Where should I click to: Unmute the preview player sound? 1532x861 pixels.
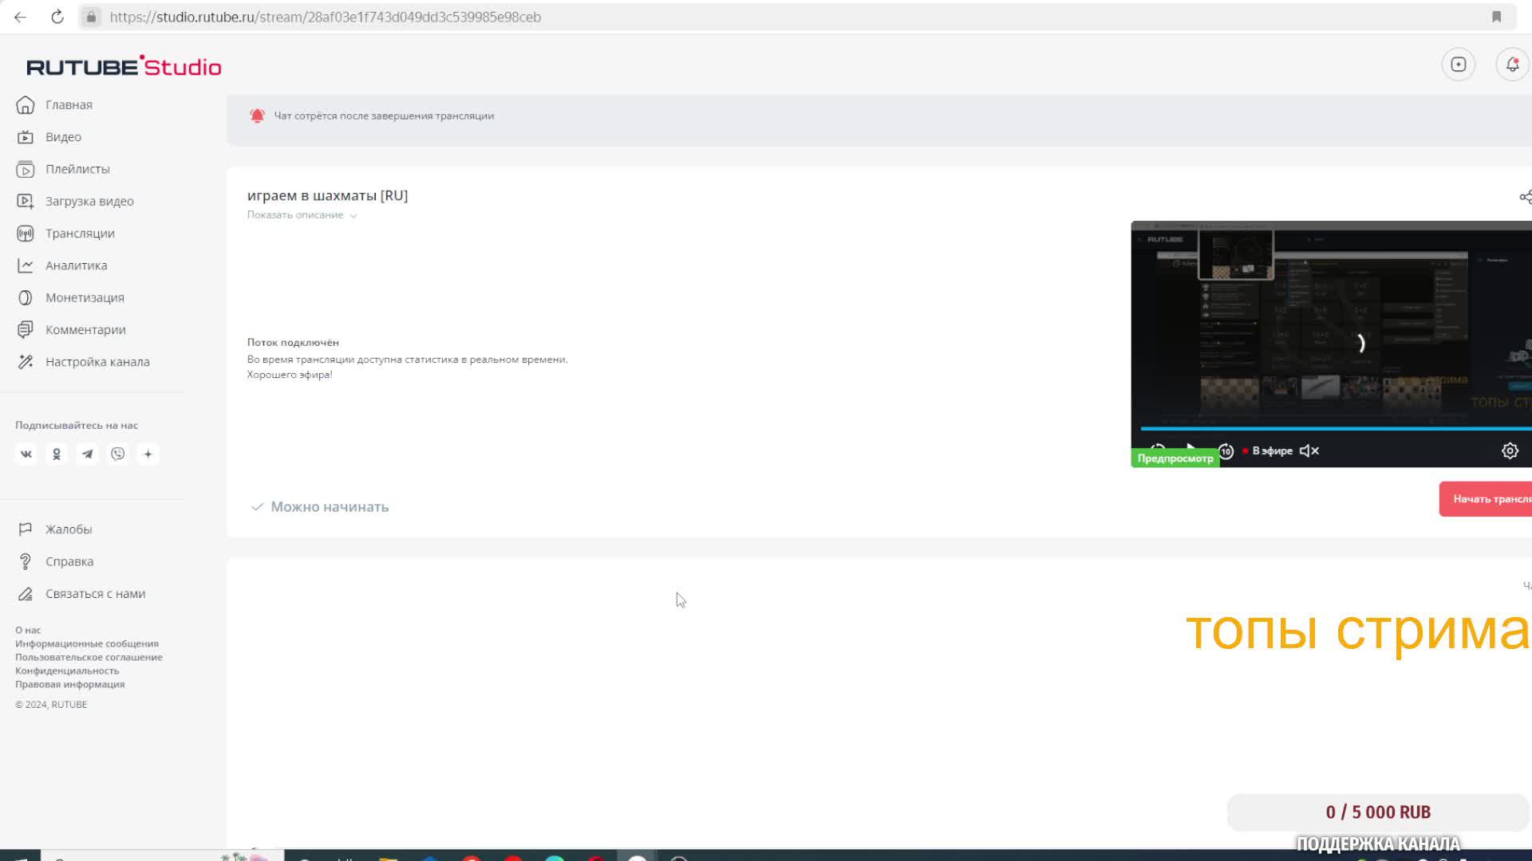pos(1309,450)
